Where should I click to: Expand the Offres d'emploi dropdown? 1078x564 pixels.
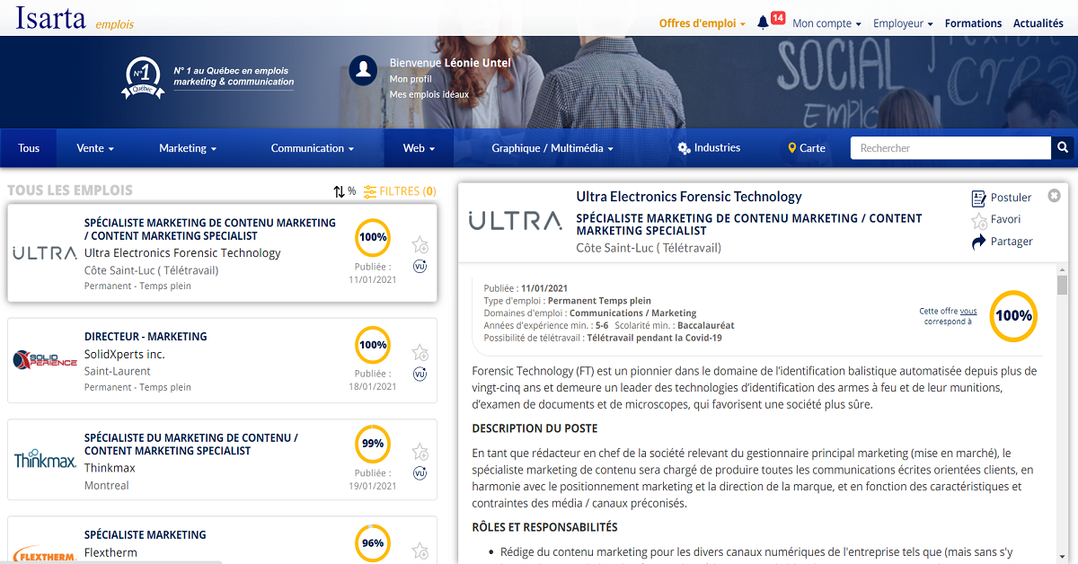coord(702,23)
